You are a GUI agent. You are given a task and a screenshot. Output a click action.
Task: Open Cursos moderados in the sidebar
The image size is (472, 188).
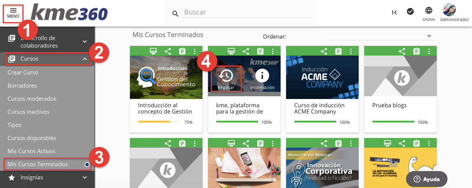coord(32,99)
